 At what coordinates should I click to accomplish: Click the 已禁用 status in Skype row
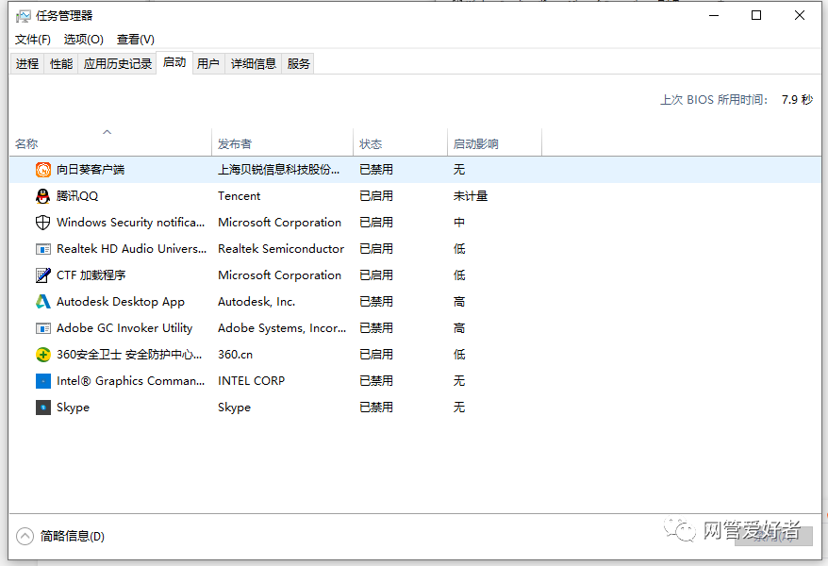point(376,408)
